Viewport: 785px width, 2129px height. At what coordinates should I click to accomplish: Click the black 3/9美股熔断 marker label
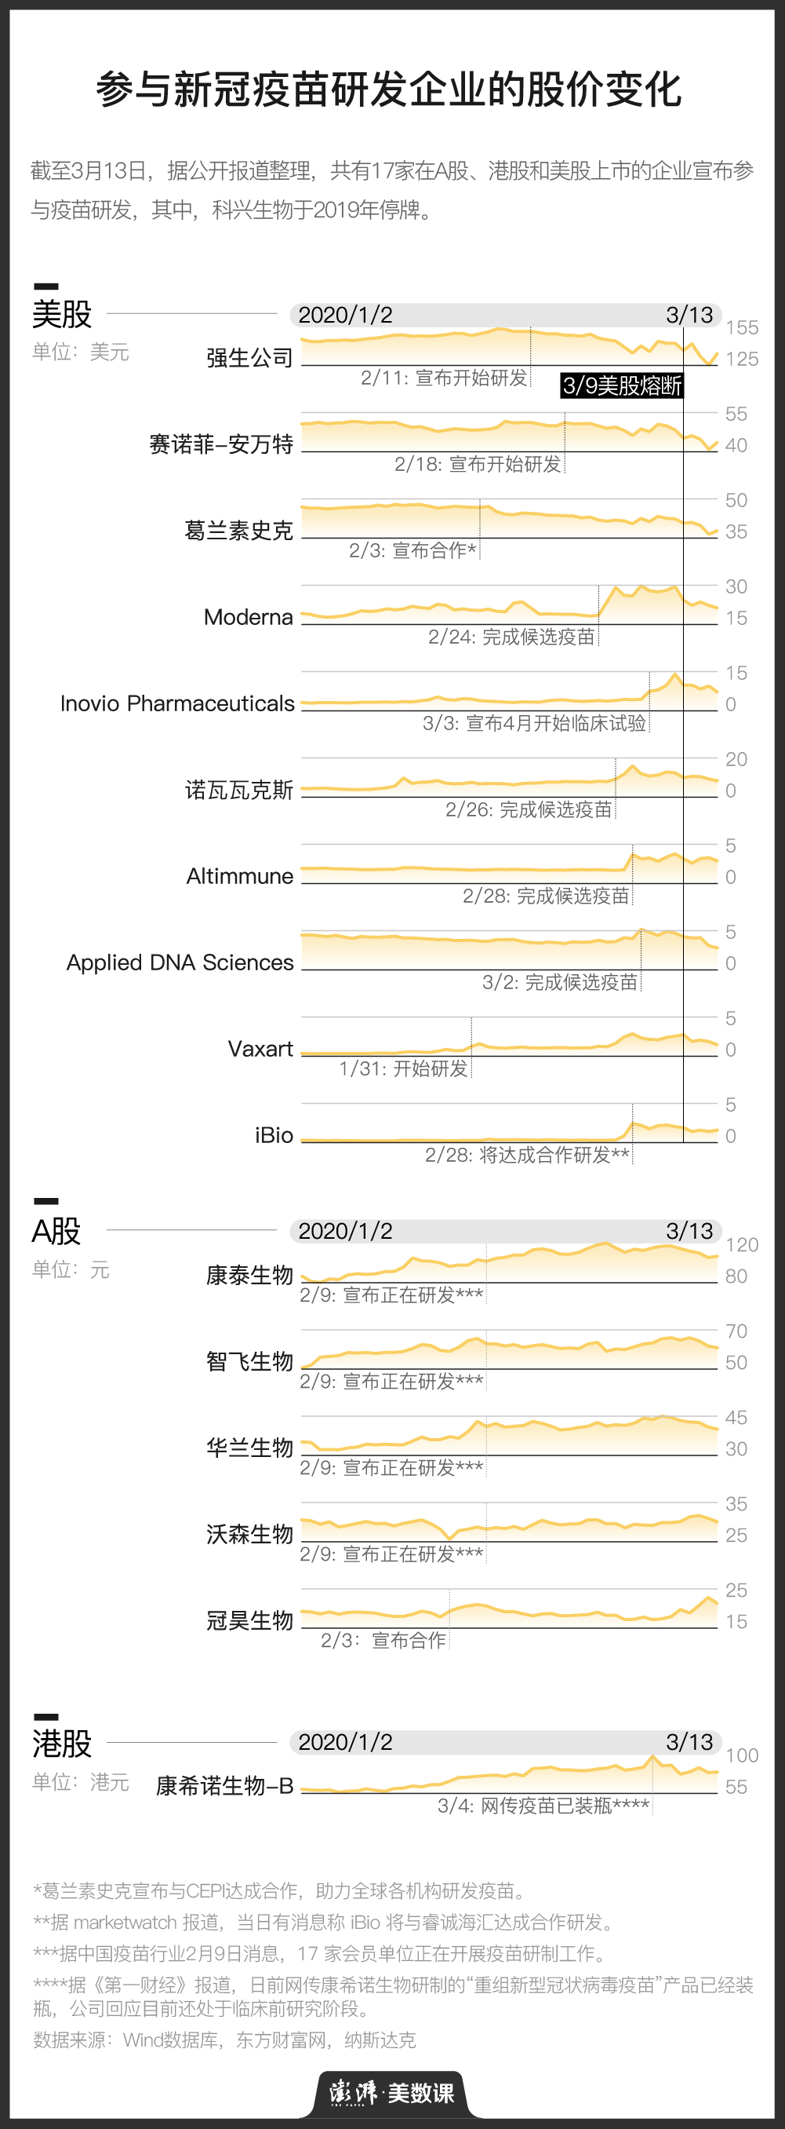tap(622, 386)
